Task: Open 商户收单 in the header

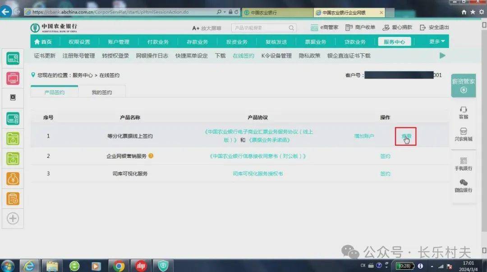Action: click(x=361, y=27)
